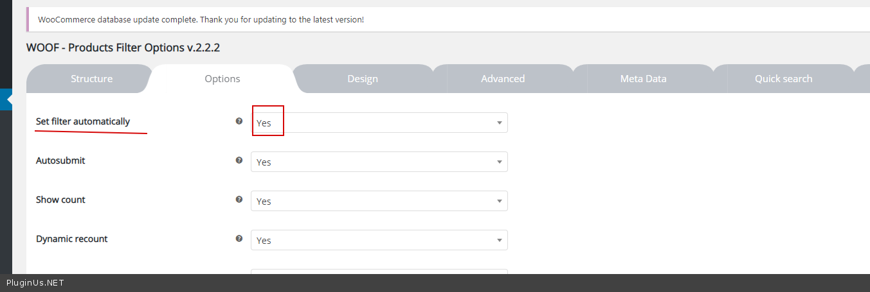Open the Design tab
This screenshot has width=870, height=292.
point(363,79)
